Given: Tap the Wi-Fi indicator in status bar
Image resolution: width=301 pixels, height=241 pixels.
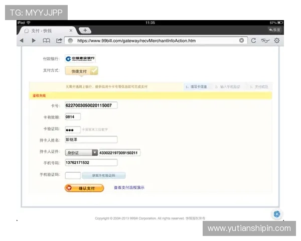Looking at the screenshot, I should click(29, 23).
